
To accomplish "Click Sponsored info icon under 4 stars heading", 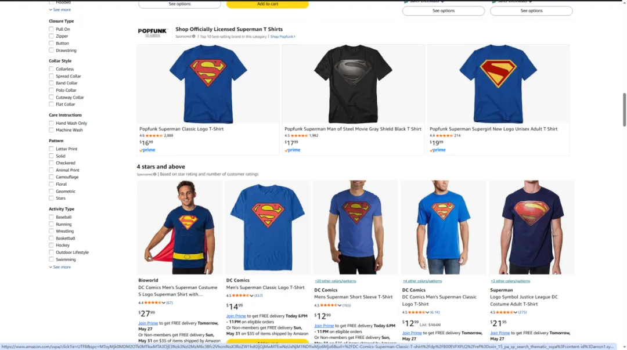I will [154, 174].
